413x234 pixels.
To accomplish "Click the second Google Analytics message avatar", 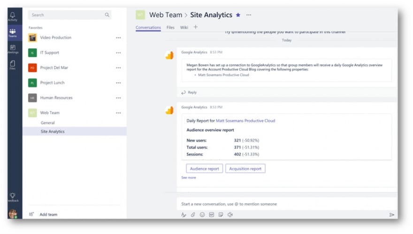I will pos(169,110).
